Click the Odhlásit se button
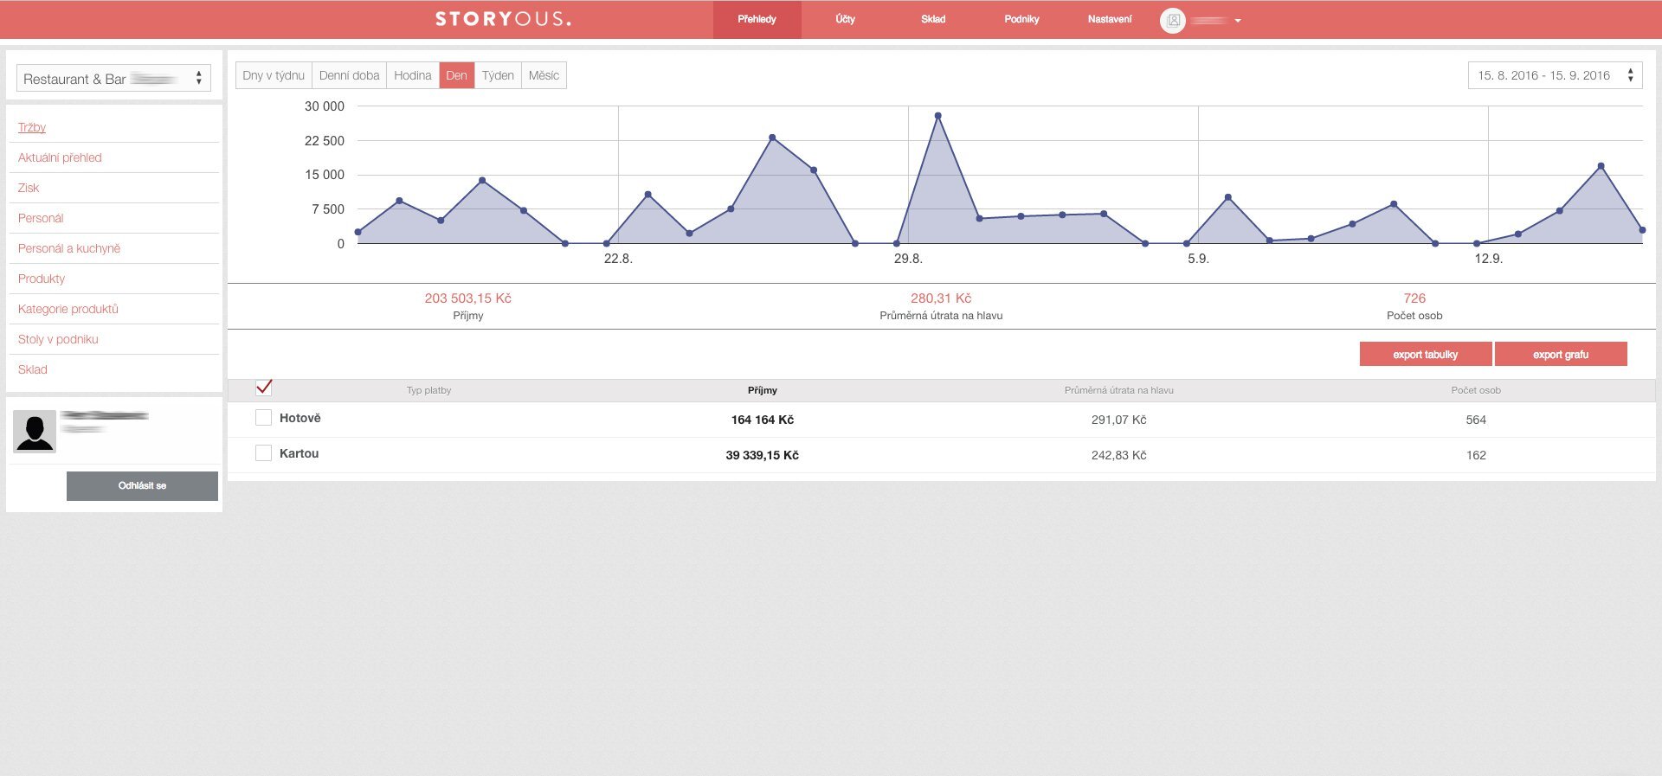This screenshot has height=776, width=1662. coord(142,485)
